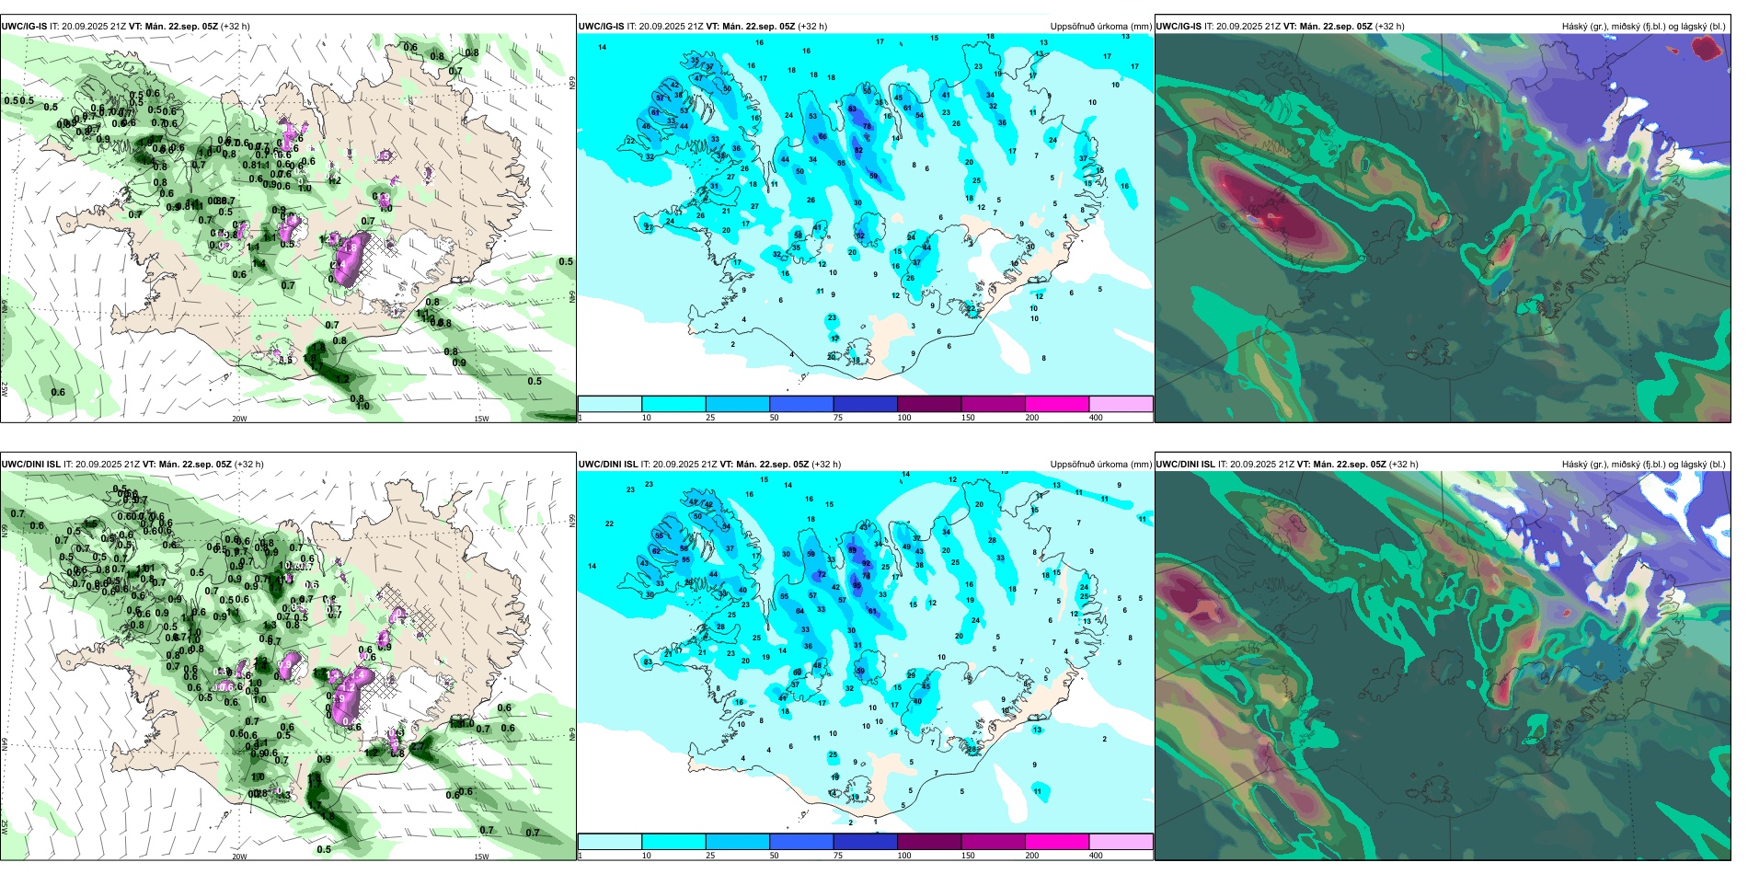Click the UWC/IG-IS title above the cloud map
This screenshot has width=1748, height=874.
(x=1280, y=27)
